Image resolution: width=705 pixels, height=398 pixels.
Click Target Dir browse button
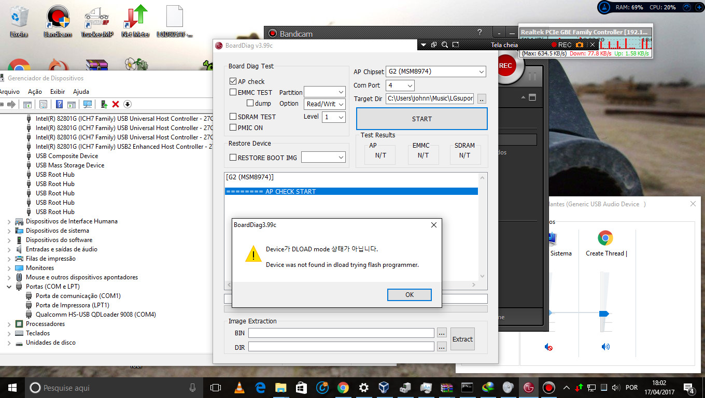[x=482, y=98]
